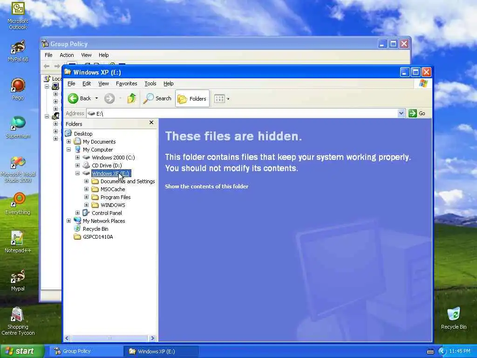Open the Views button menu
The image size is (477, 358).
click(x=221, y=99)
